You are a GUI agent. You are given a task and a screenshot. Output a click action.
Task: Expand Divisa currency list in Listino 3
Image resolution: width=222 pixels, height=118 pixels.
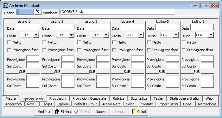[x=106, y=35]
